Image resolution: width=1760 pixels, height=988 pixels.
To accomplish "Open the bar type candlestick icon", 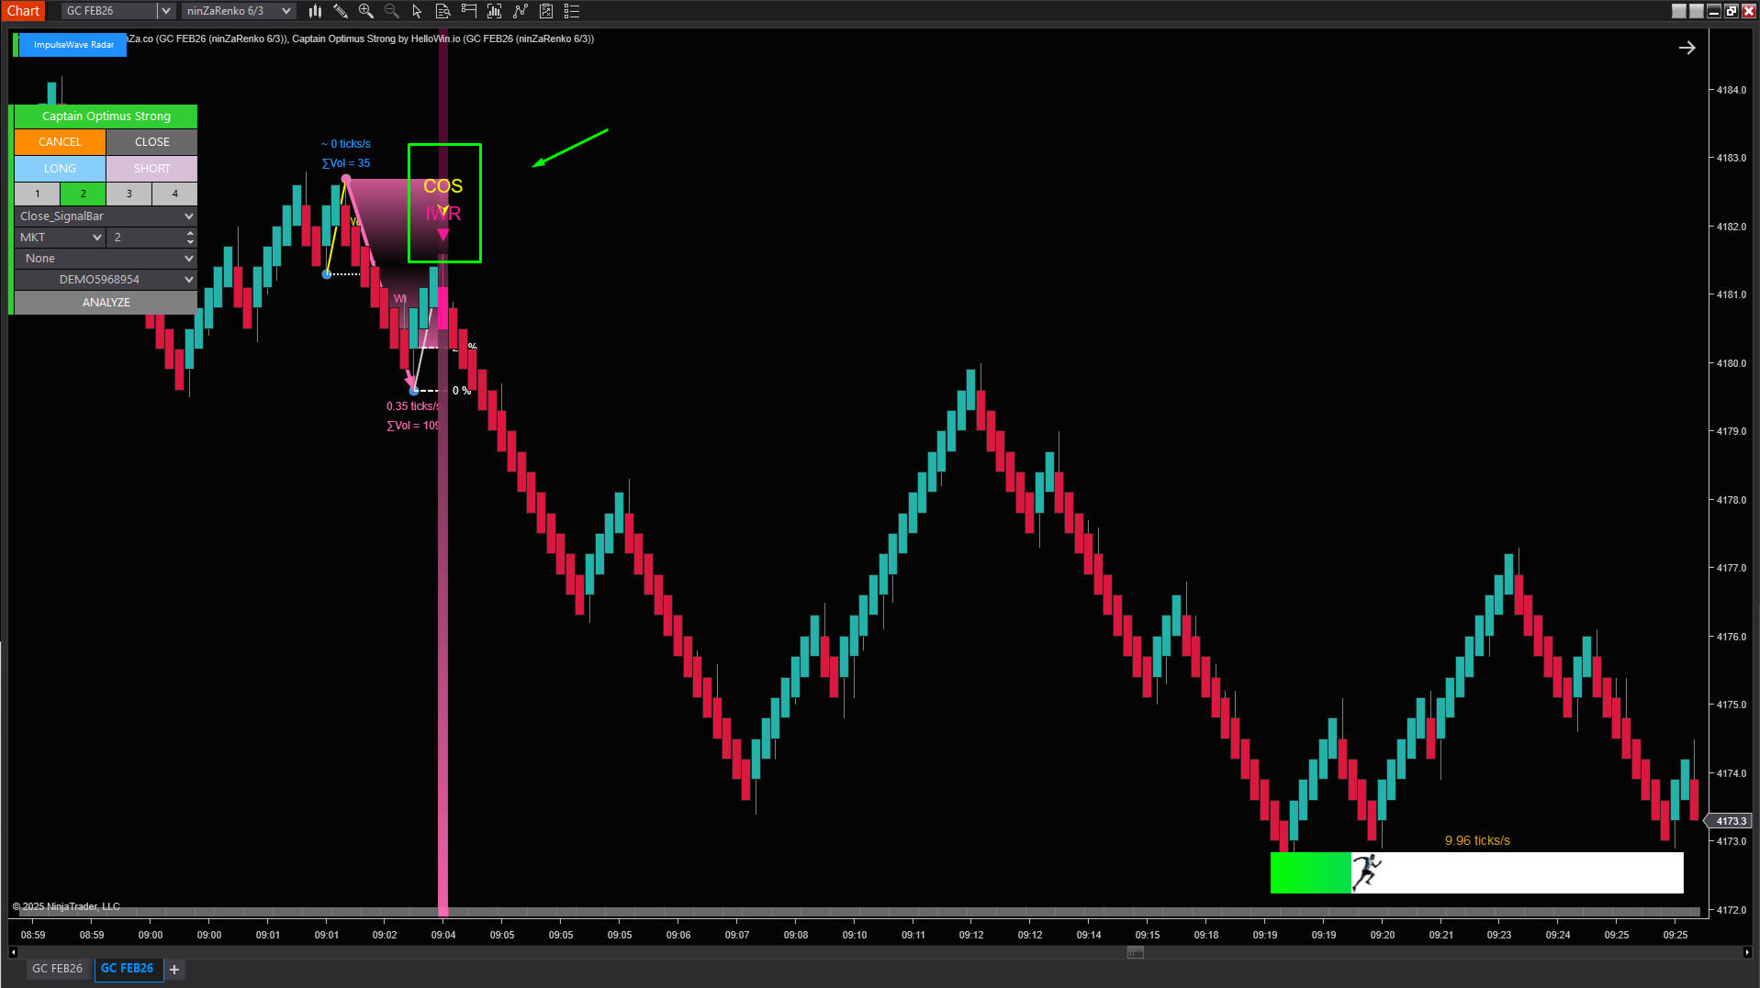I will 315,11.
